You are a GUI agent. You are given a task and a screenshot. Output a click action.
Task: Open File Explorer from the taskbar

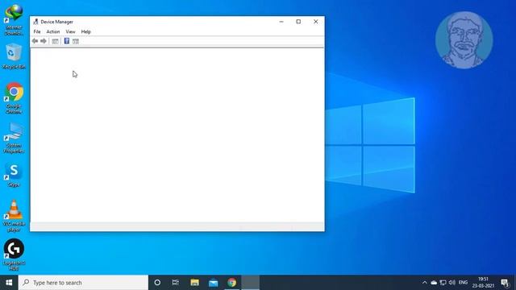click(195, 283)
